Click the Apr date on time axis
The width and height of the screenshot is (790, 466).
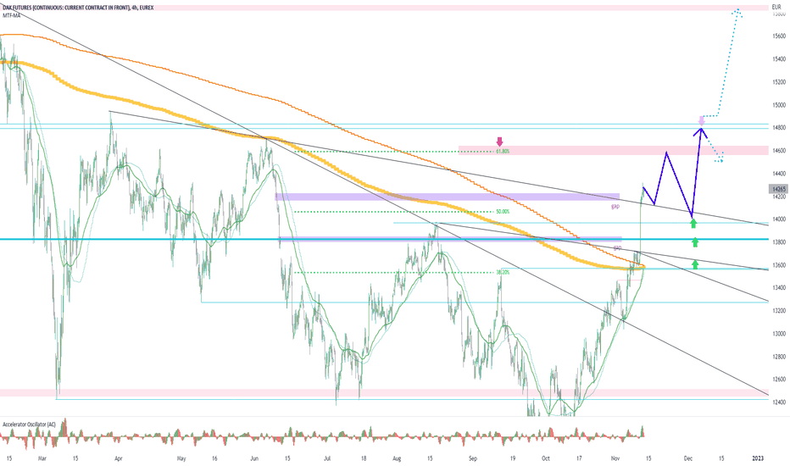119,458
